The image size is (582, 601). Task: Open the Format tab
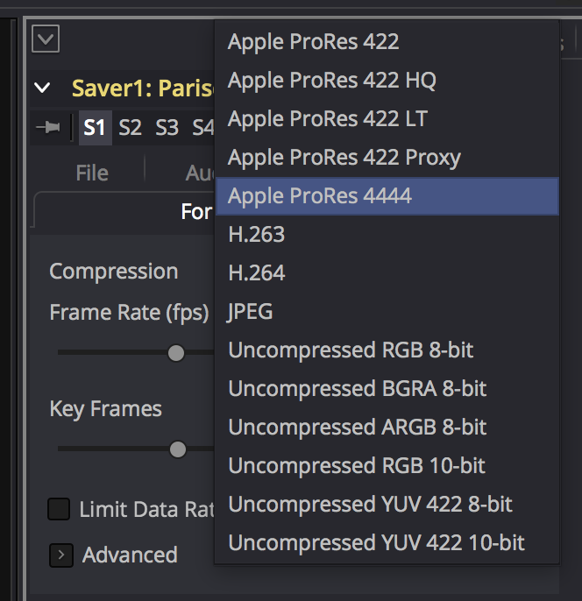[x=196, y=212]
